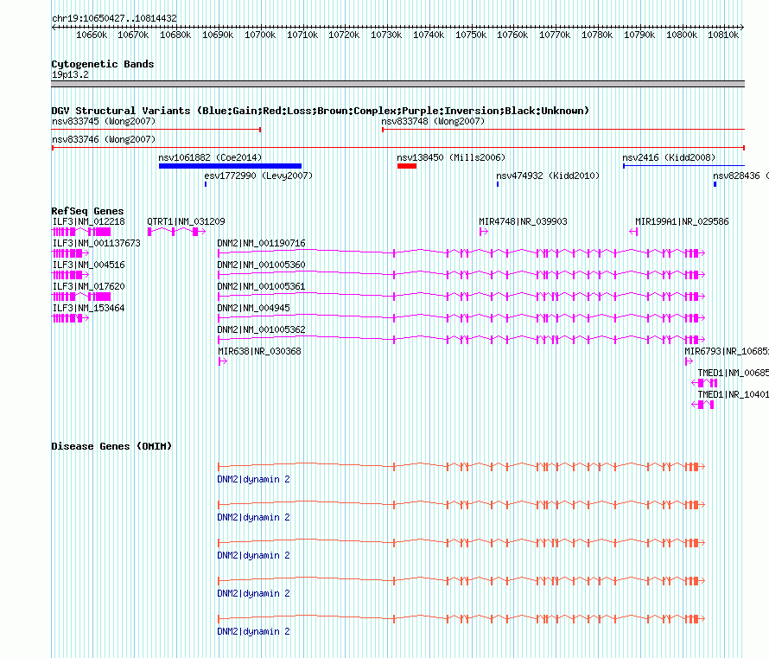
Task: Click the TMED1|NR_ transcript label
Action: click(x=734, y=394)
